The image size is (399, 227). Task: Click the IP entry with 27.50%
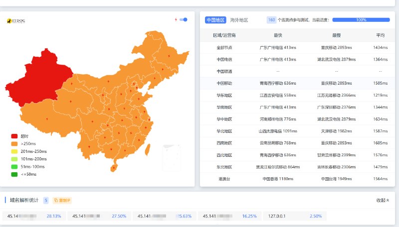(99, 216)
